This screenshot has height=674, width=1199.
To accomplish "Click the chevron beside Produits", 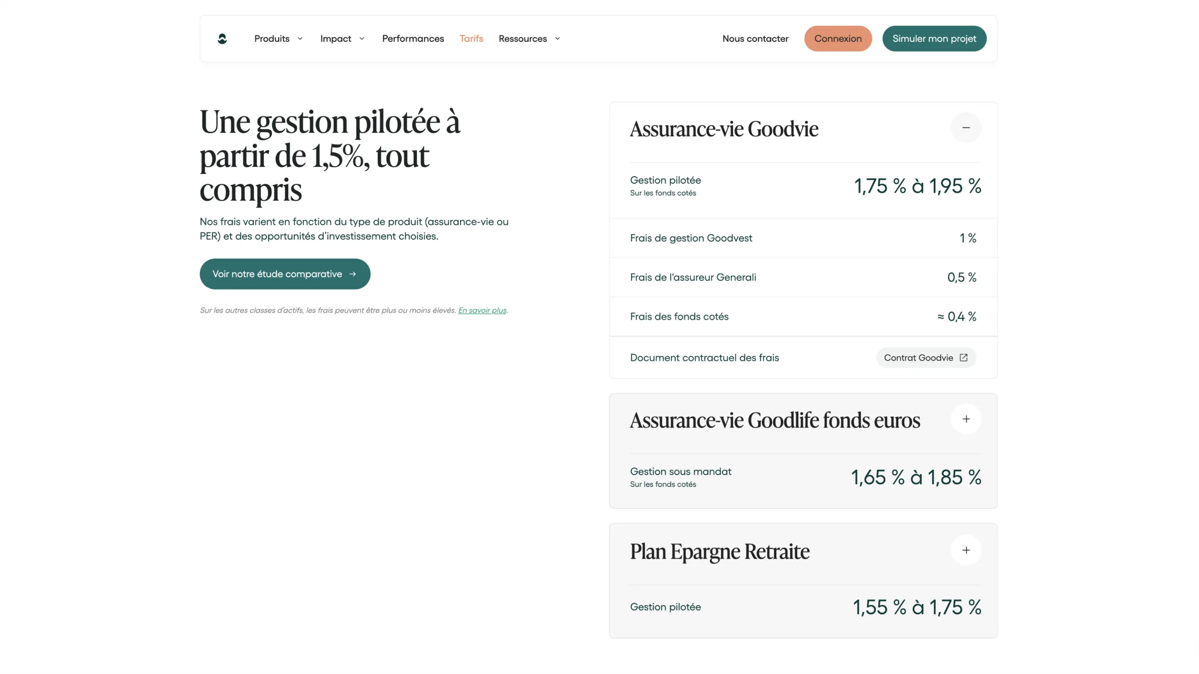I will pyautogui.click(x=300, y=38).
